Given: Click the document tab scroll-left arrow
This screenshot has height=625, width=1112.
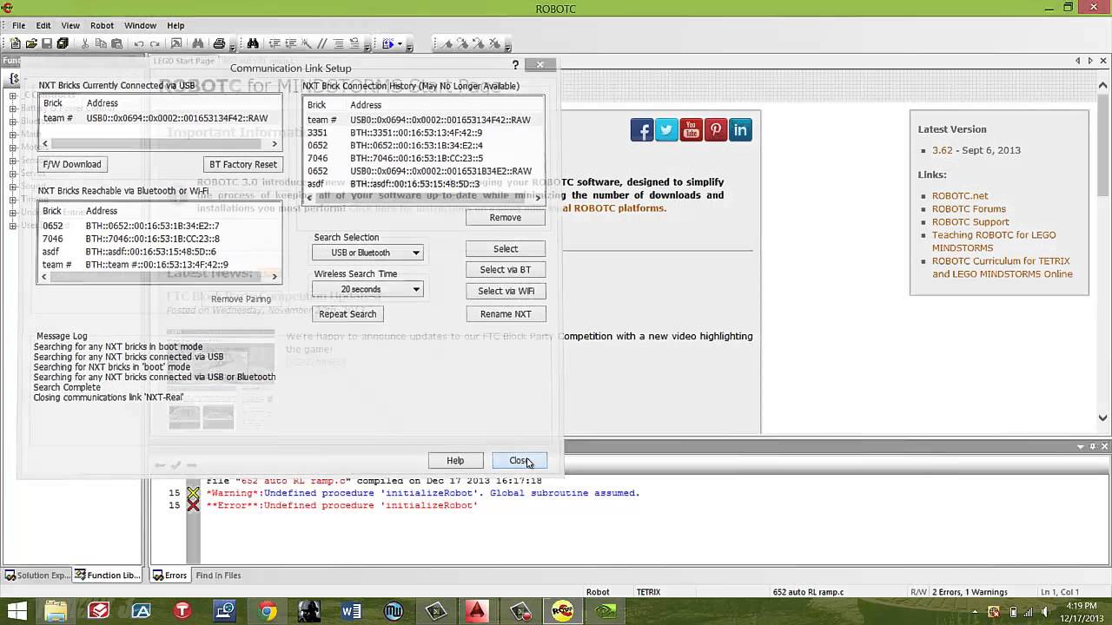Looking at the screenshot, I should [1078, 61].
